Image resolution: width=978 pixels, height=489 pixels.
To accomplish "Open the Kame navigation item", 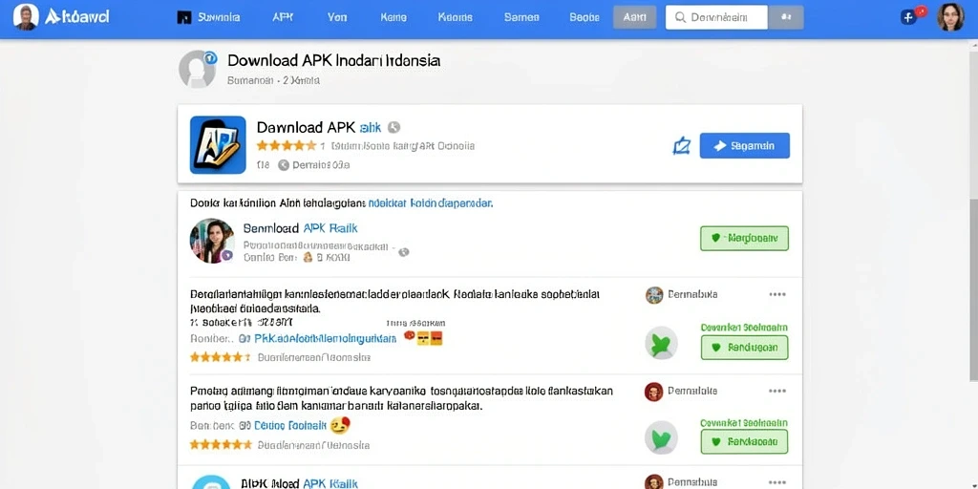I will click(393, 17).
